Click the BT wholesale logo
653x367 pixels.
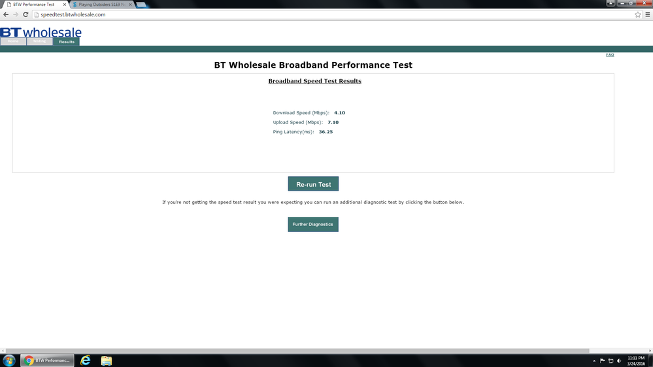pyautogui.click(x=41, y=32)
